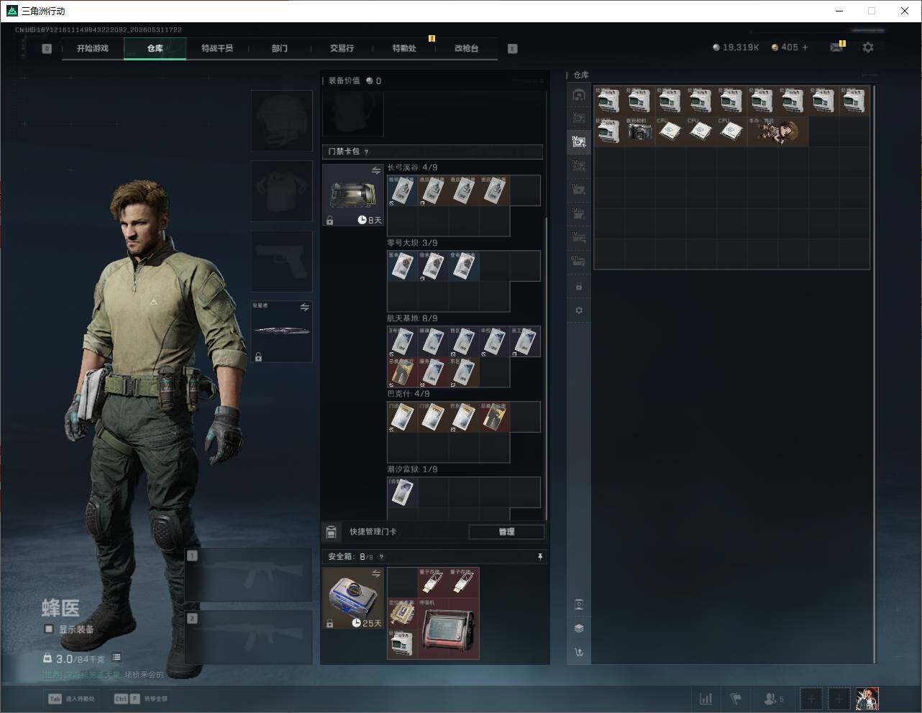The width and height of the screenshot is (922, 713).
Task: Click the 快捷管理门卡 clipboard icon
Action: coord(331,532)
